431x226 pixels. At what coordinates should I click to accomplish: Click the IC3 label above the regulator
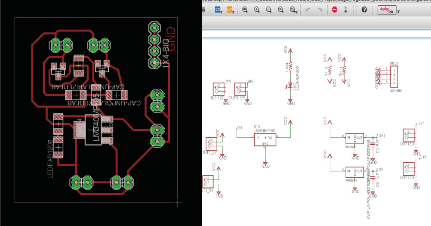coord(257,127)
